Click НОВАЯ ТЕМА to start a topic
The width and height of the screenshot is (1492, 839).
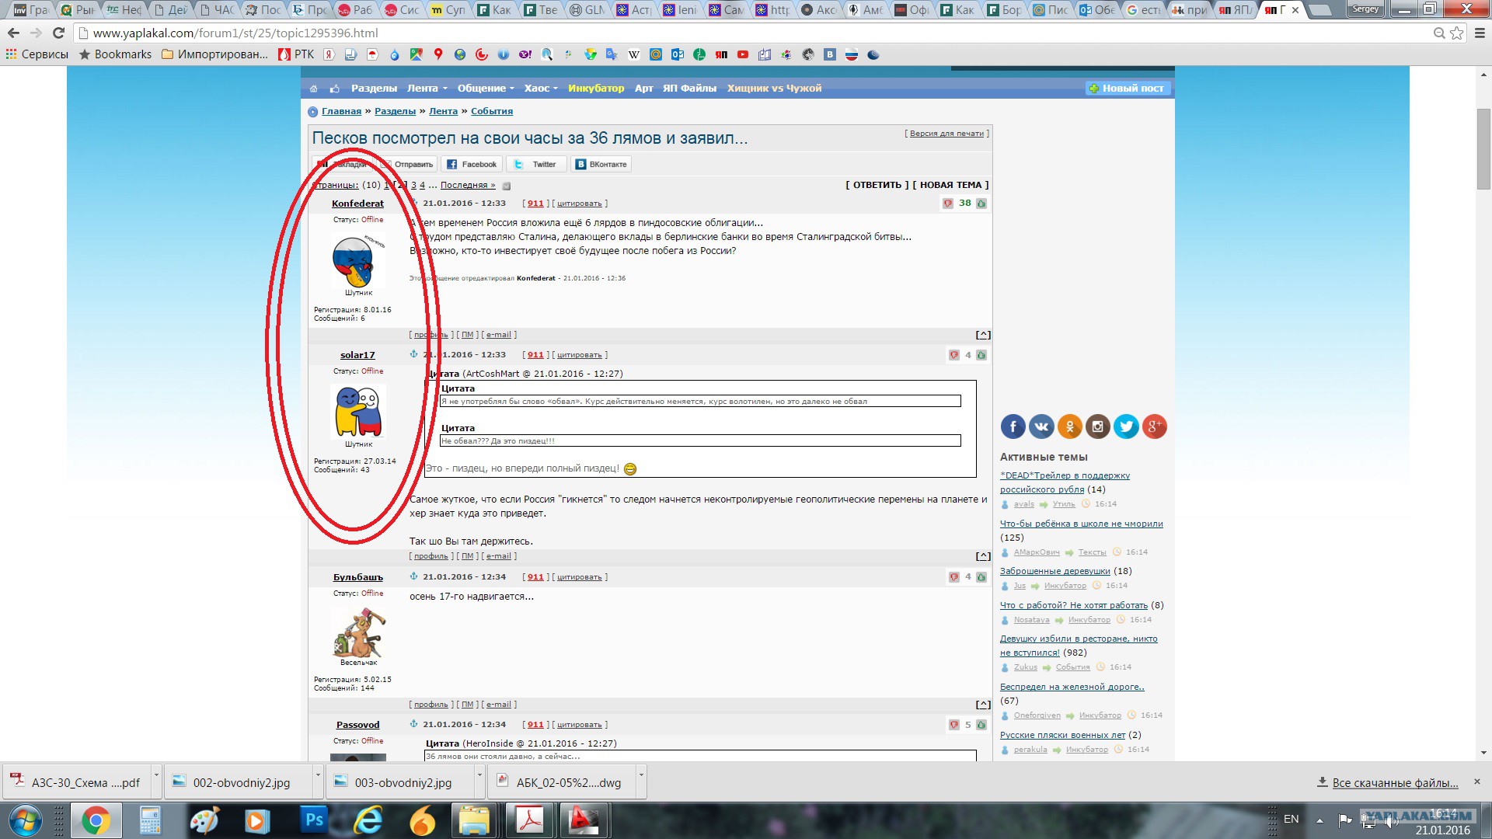(x=950, y=185)
